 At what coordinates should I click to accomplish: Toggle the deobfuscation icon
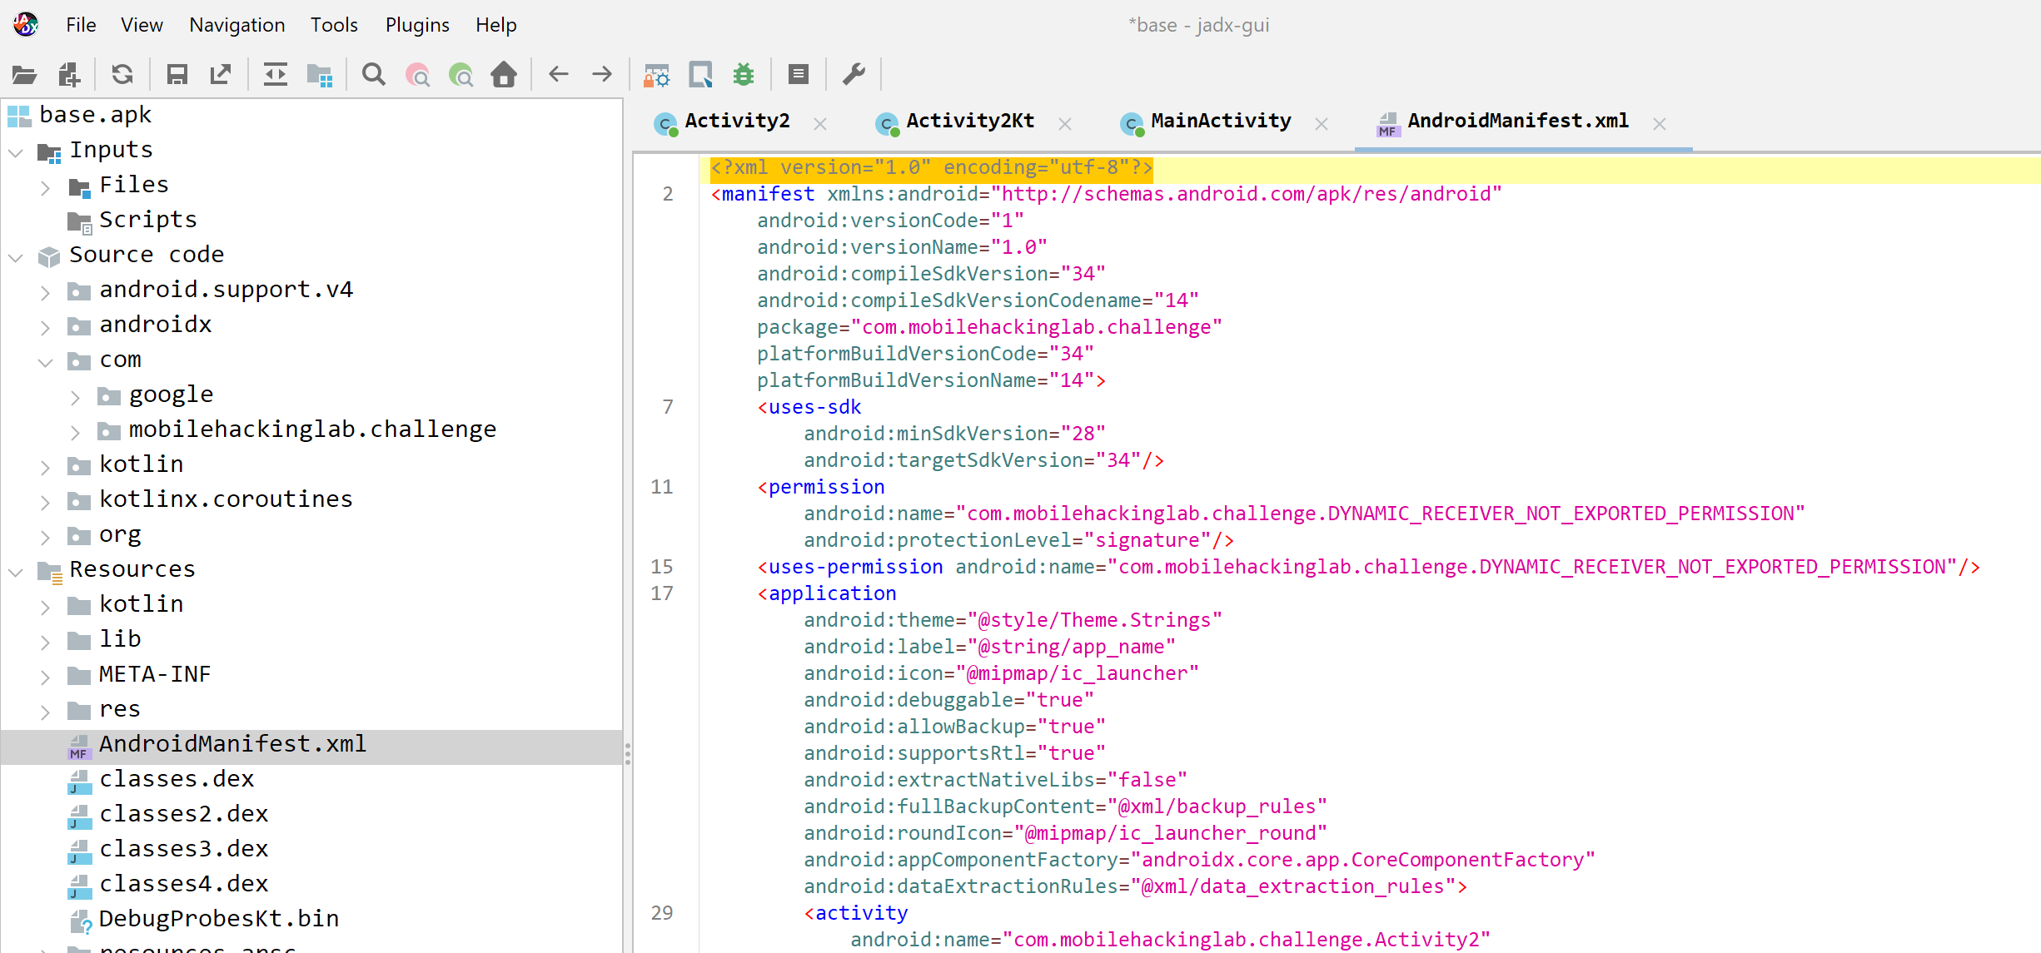point(657,75)
